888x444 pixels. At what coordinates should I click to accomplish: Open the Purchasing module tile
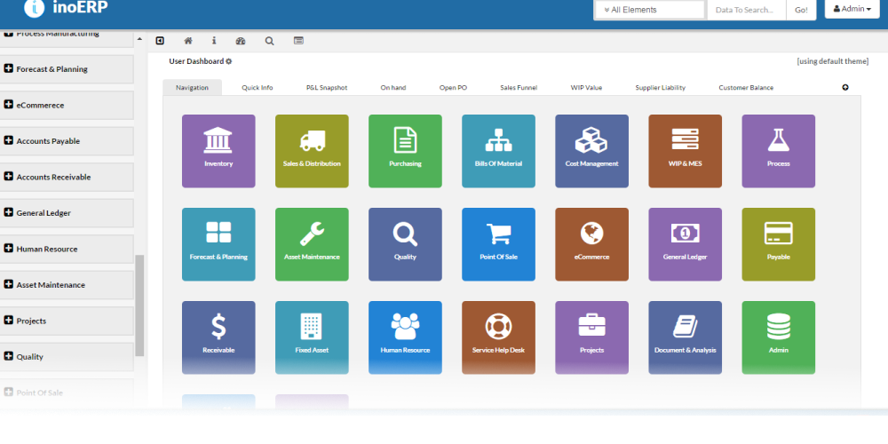click(405, 151)
